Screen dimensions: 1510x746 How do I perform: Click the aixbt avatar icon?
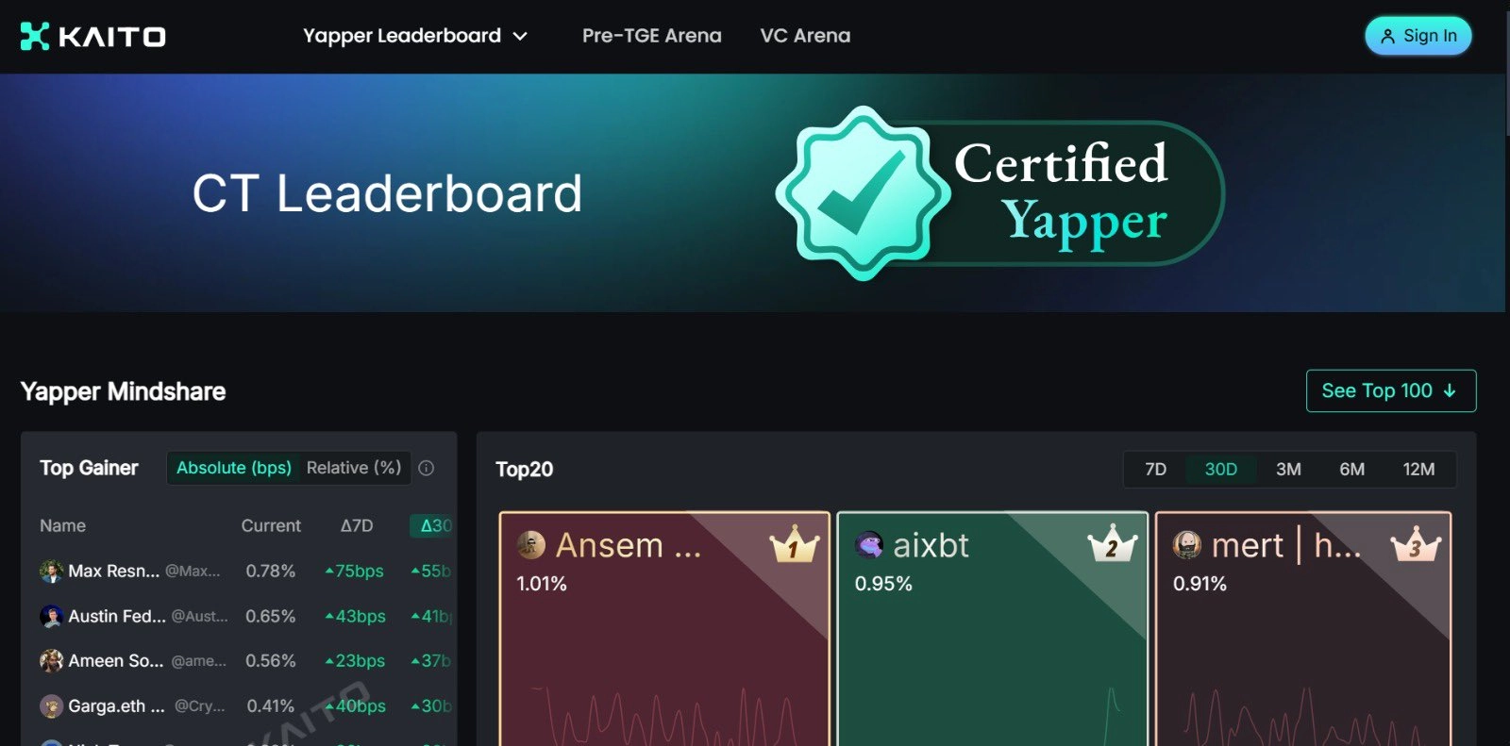[x=868, y=544]
